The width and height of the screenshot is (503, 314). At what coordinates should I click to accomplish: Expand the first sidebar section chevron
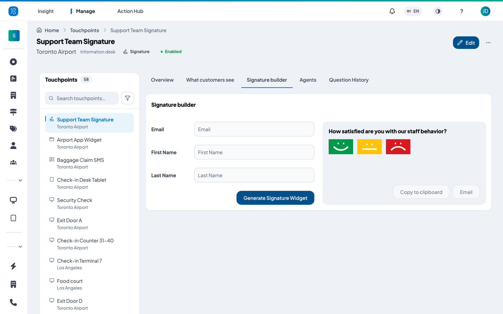click(x=20, y=180)
